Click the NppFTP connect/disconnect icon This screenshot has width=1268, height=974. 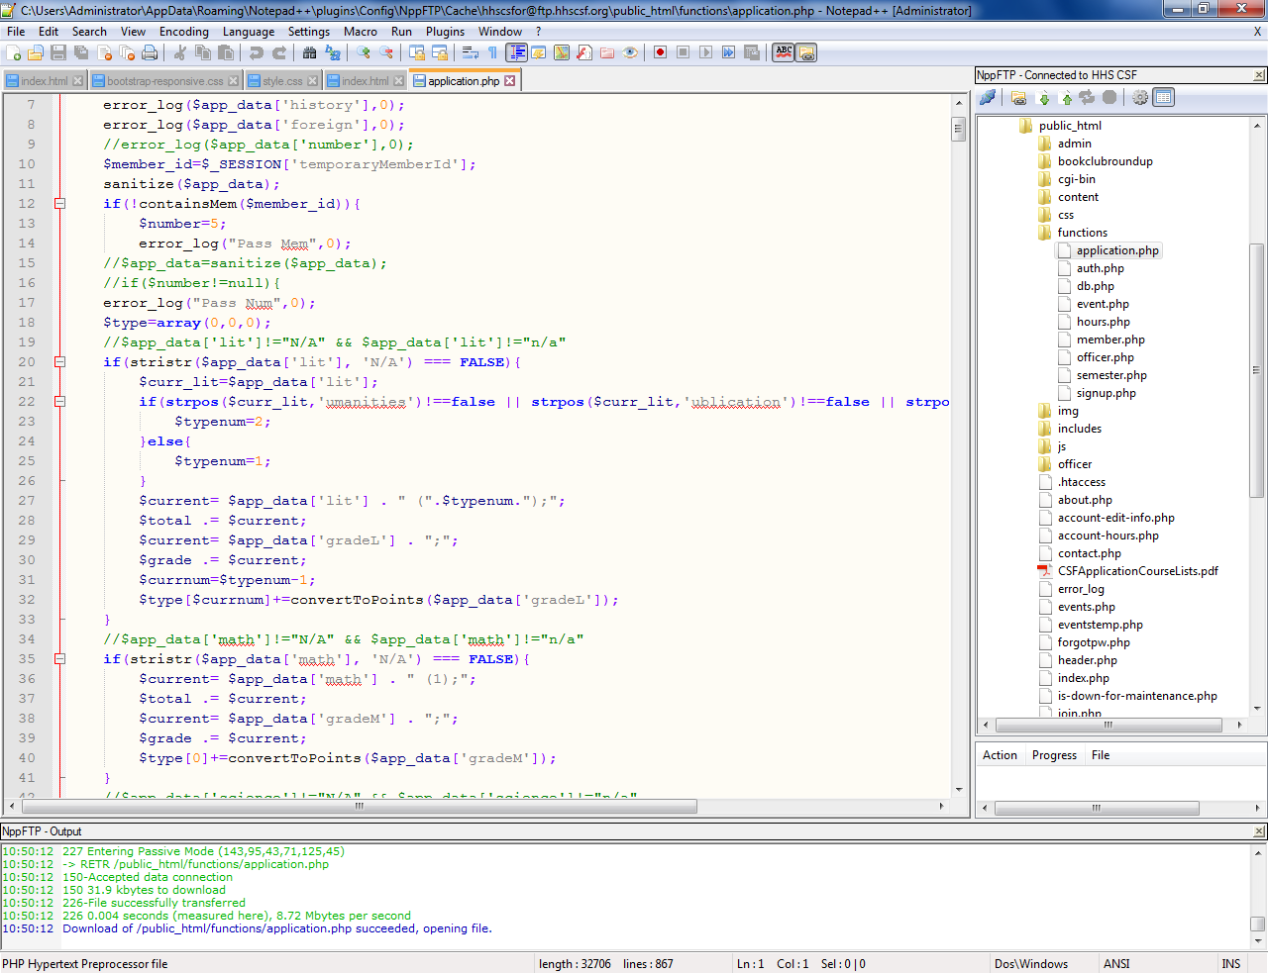988,97
